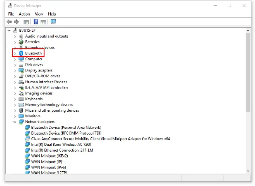Screen dimensions: 255x186
Task: Click the Back arrow toolbar icon
Action: click(9, 22)
